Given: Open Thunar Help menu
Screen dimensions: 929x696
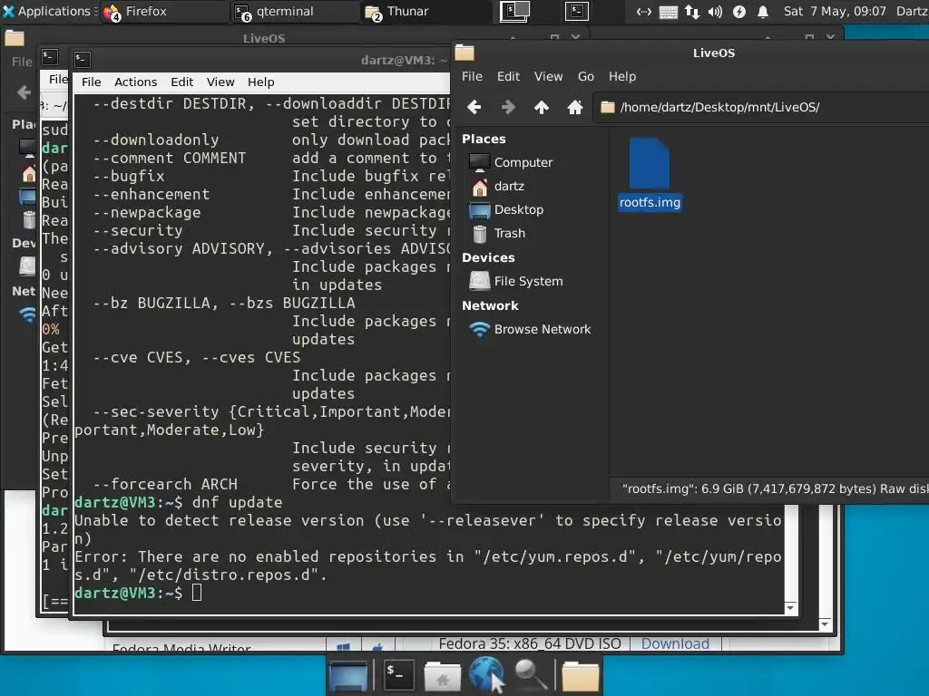Looking at the screenshot, I should 622,76.
